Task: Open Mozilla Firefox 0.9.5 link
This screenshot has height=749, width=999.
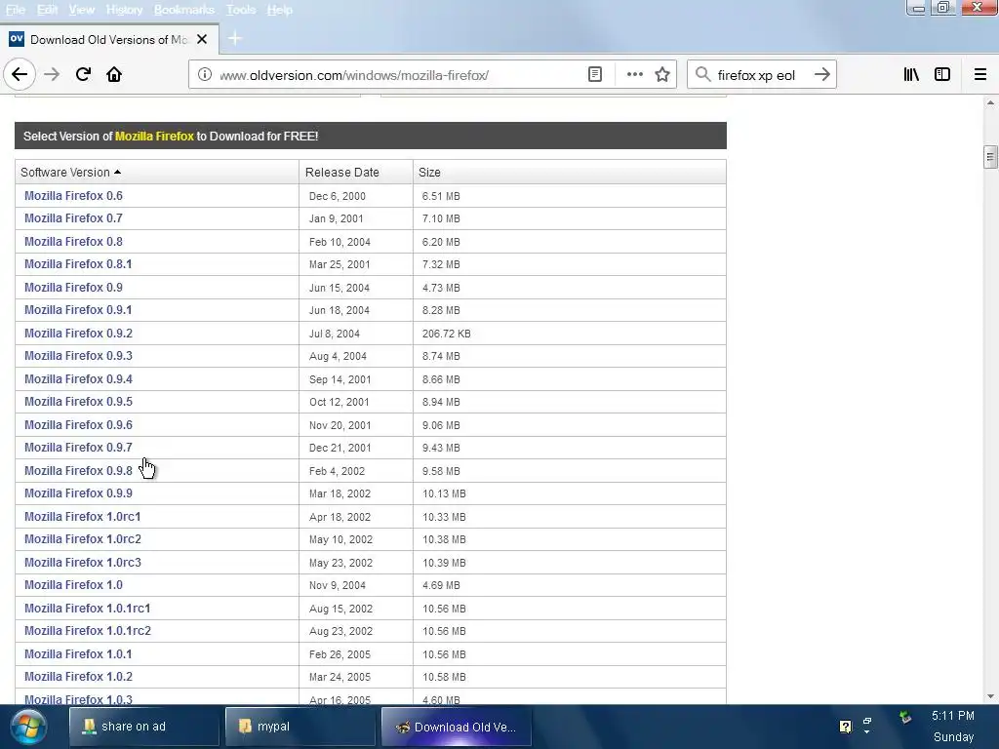Action: (78, 402)
